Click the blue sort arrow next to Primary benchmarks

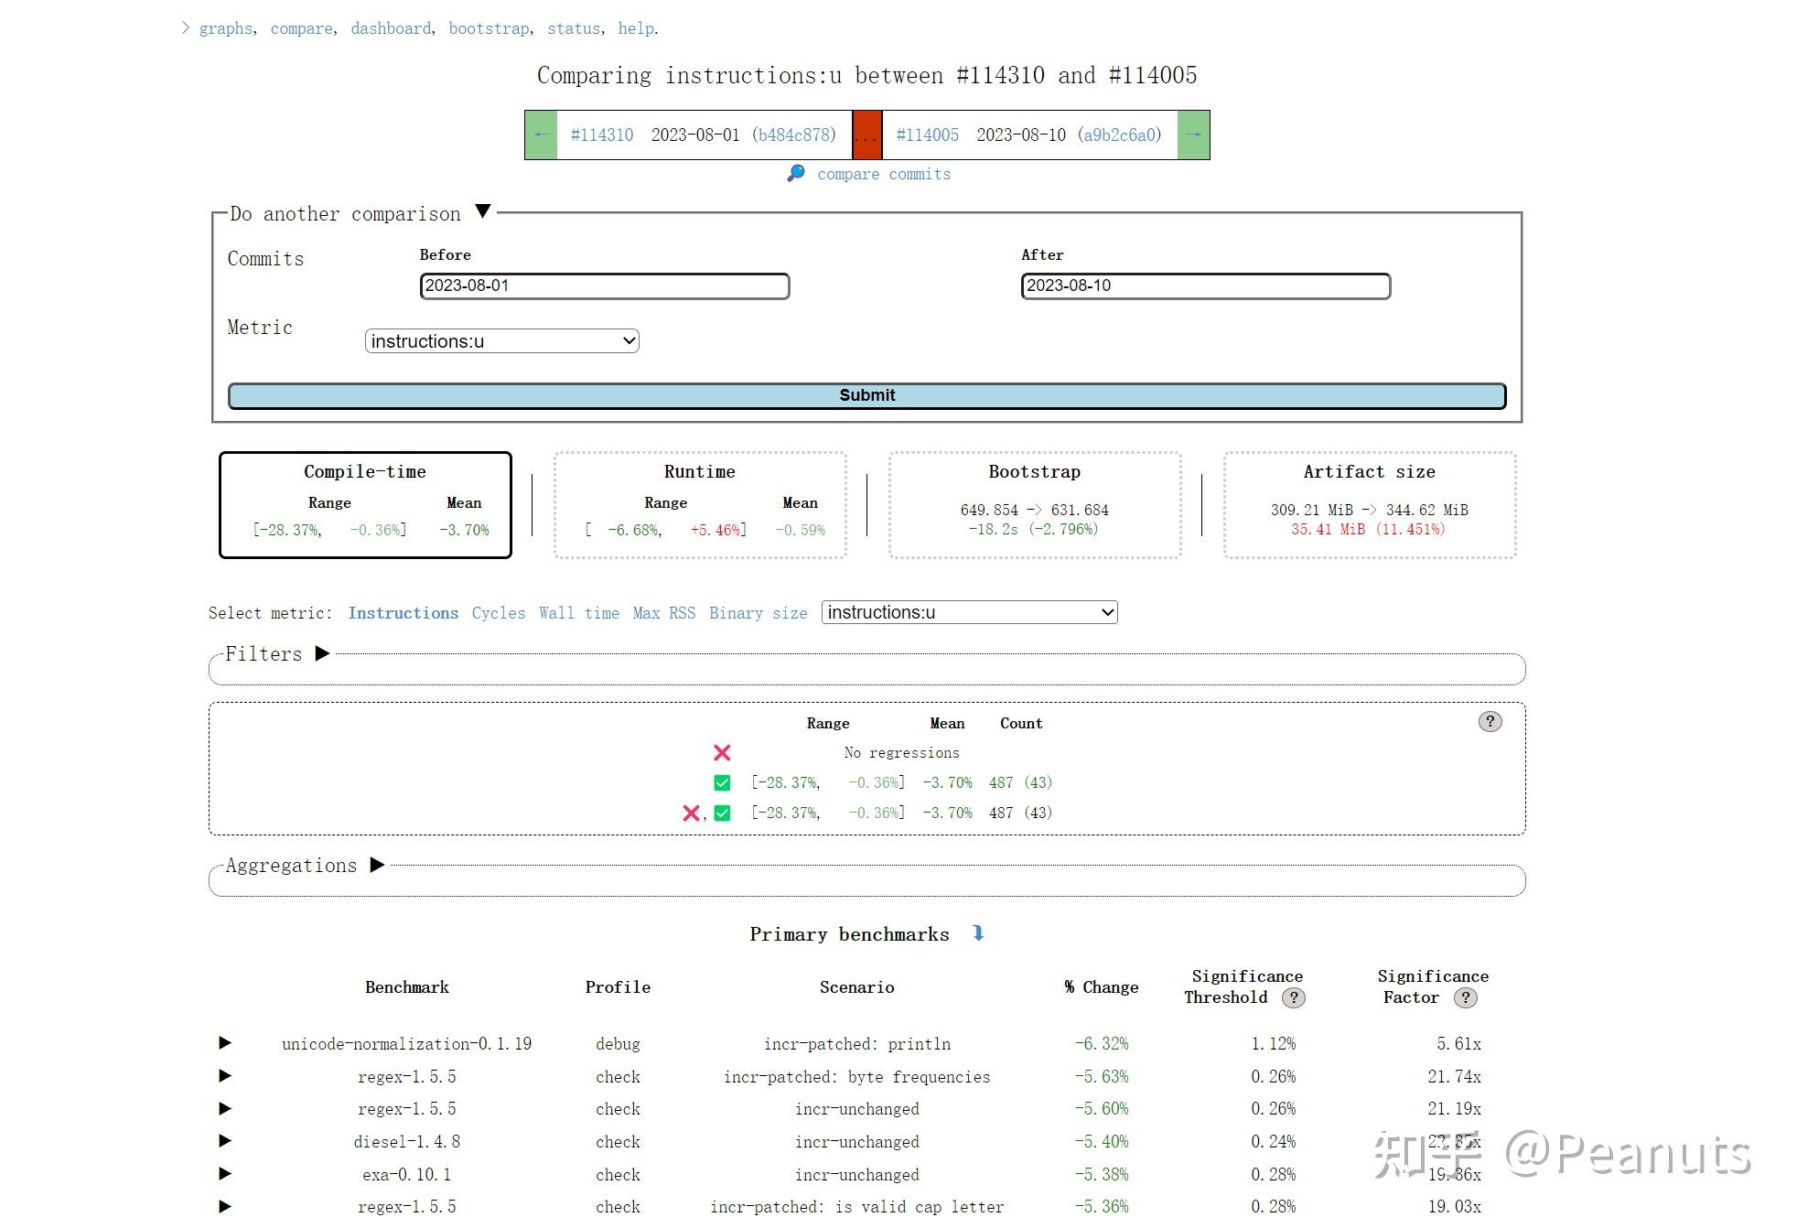tap(978, 933)
